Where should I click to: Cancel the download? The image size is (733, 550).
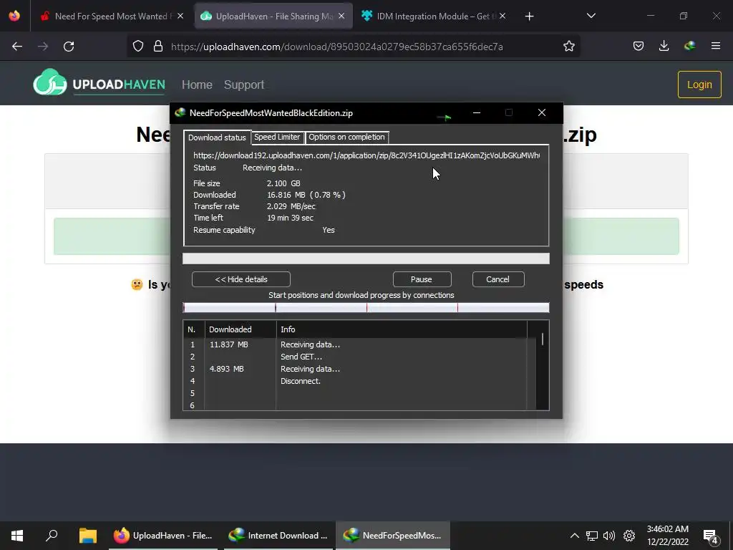pyautogui.click(x=498, y=279)
